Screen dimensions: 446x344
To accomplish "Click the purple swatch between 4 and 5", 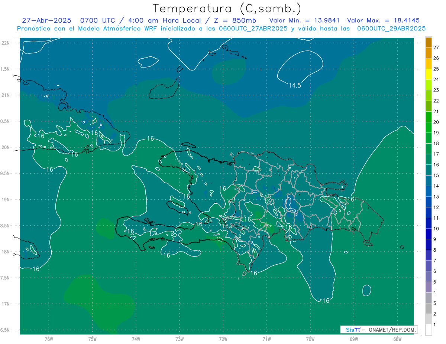I will [x=429, y=287].
